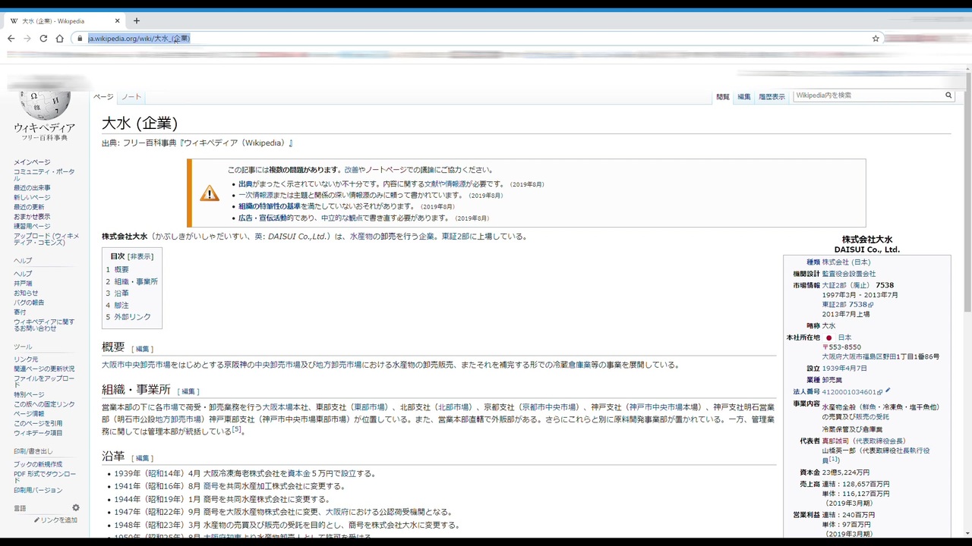Edit the 概要 section
The image size is (972, 546).
coord(143,349)
